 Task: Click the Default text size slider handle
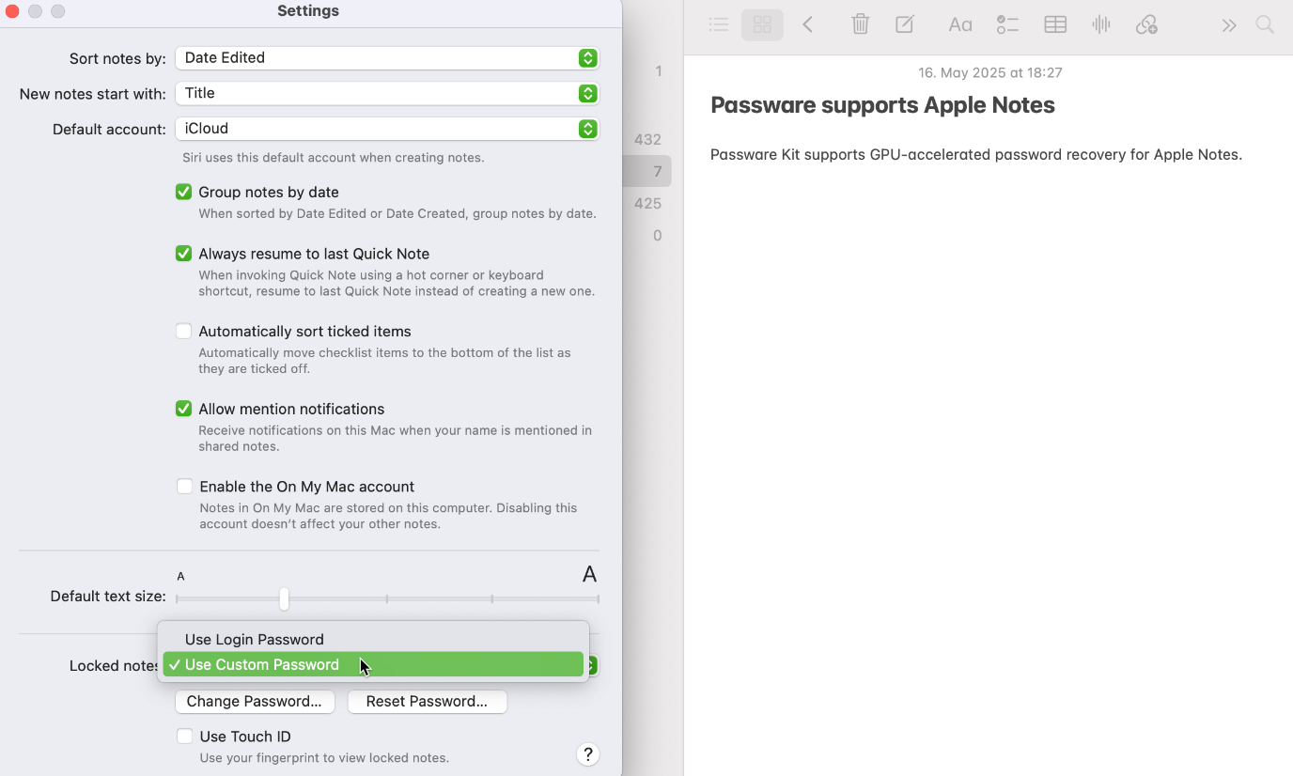[x=284, y=598]
